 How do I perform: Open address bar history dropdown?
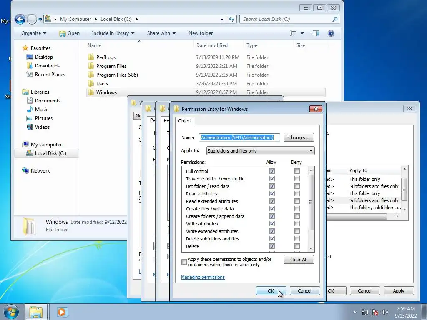tap(222, 19)
